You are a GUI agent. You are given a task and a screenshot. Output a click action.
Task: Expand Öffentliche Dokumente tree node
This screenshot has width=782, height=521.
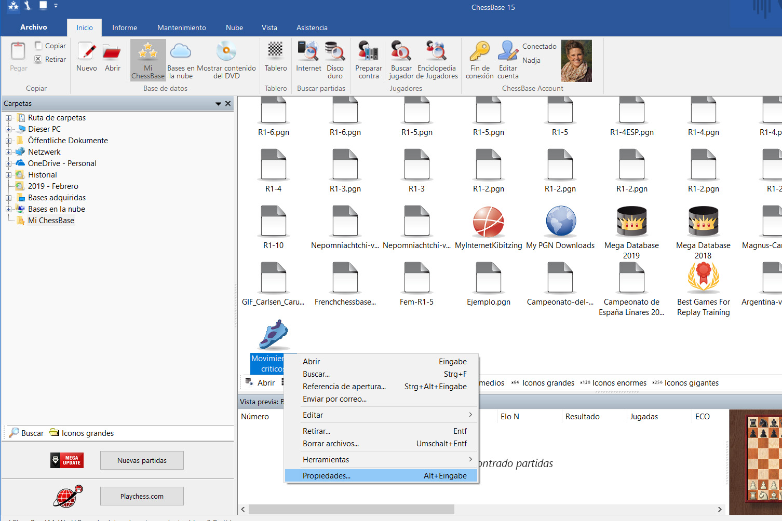(9, 141)
